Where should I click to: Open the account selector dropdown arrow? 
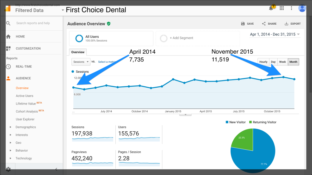(x=63, y=10)
